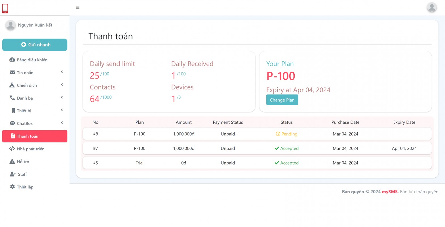This screenshot has width=445, height=227.
Task: Expand the Tin nhắn submenu chevron
Action: click(62, 72)
